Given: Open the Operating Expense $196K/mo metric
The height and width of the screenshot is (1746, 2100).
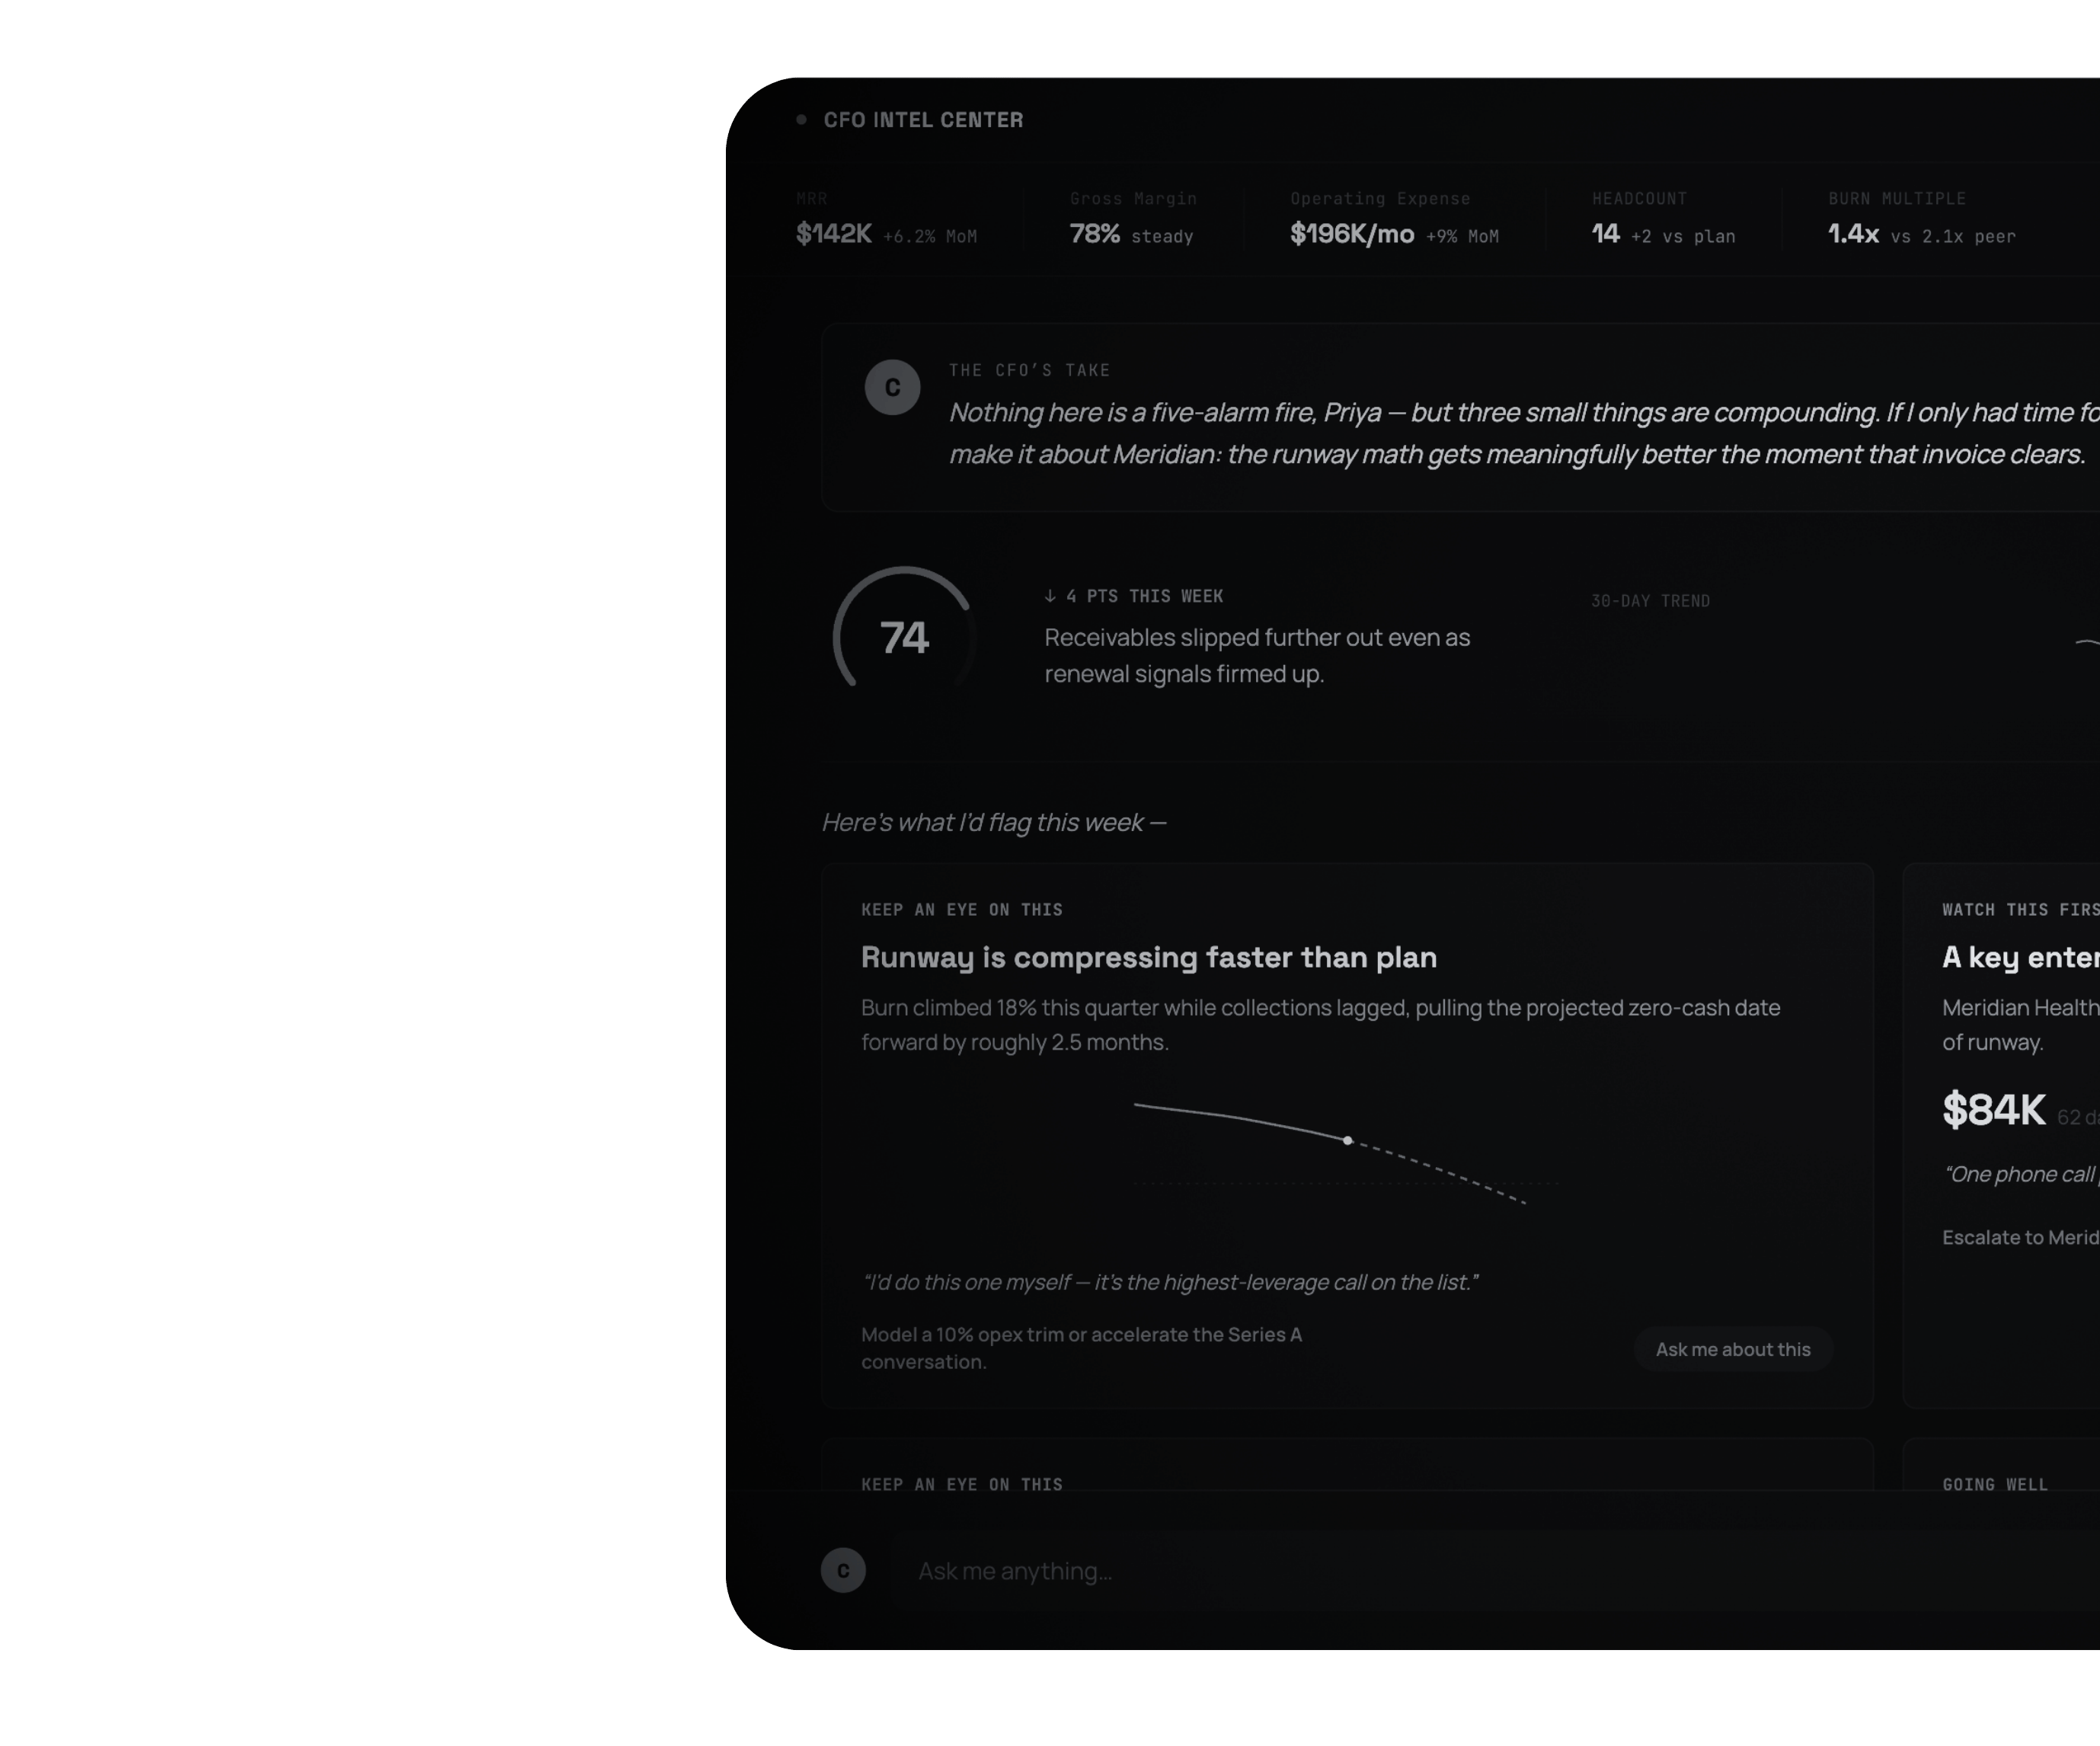Looking at the screenshot, I should [1394, 219].
